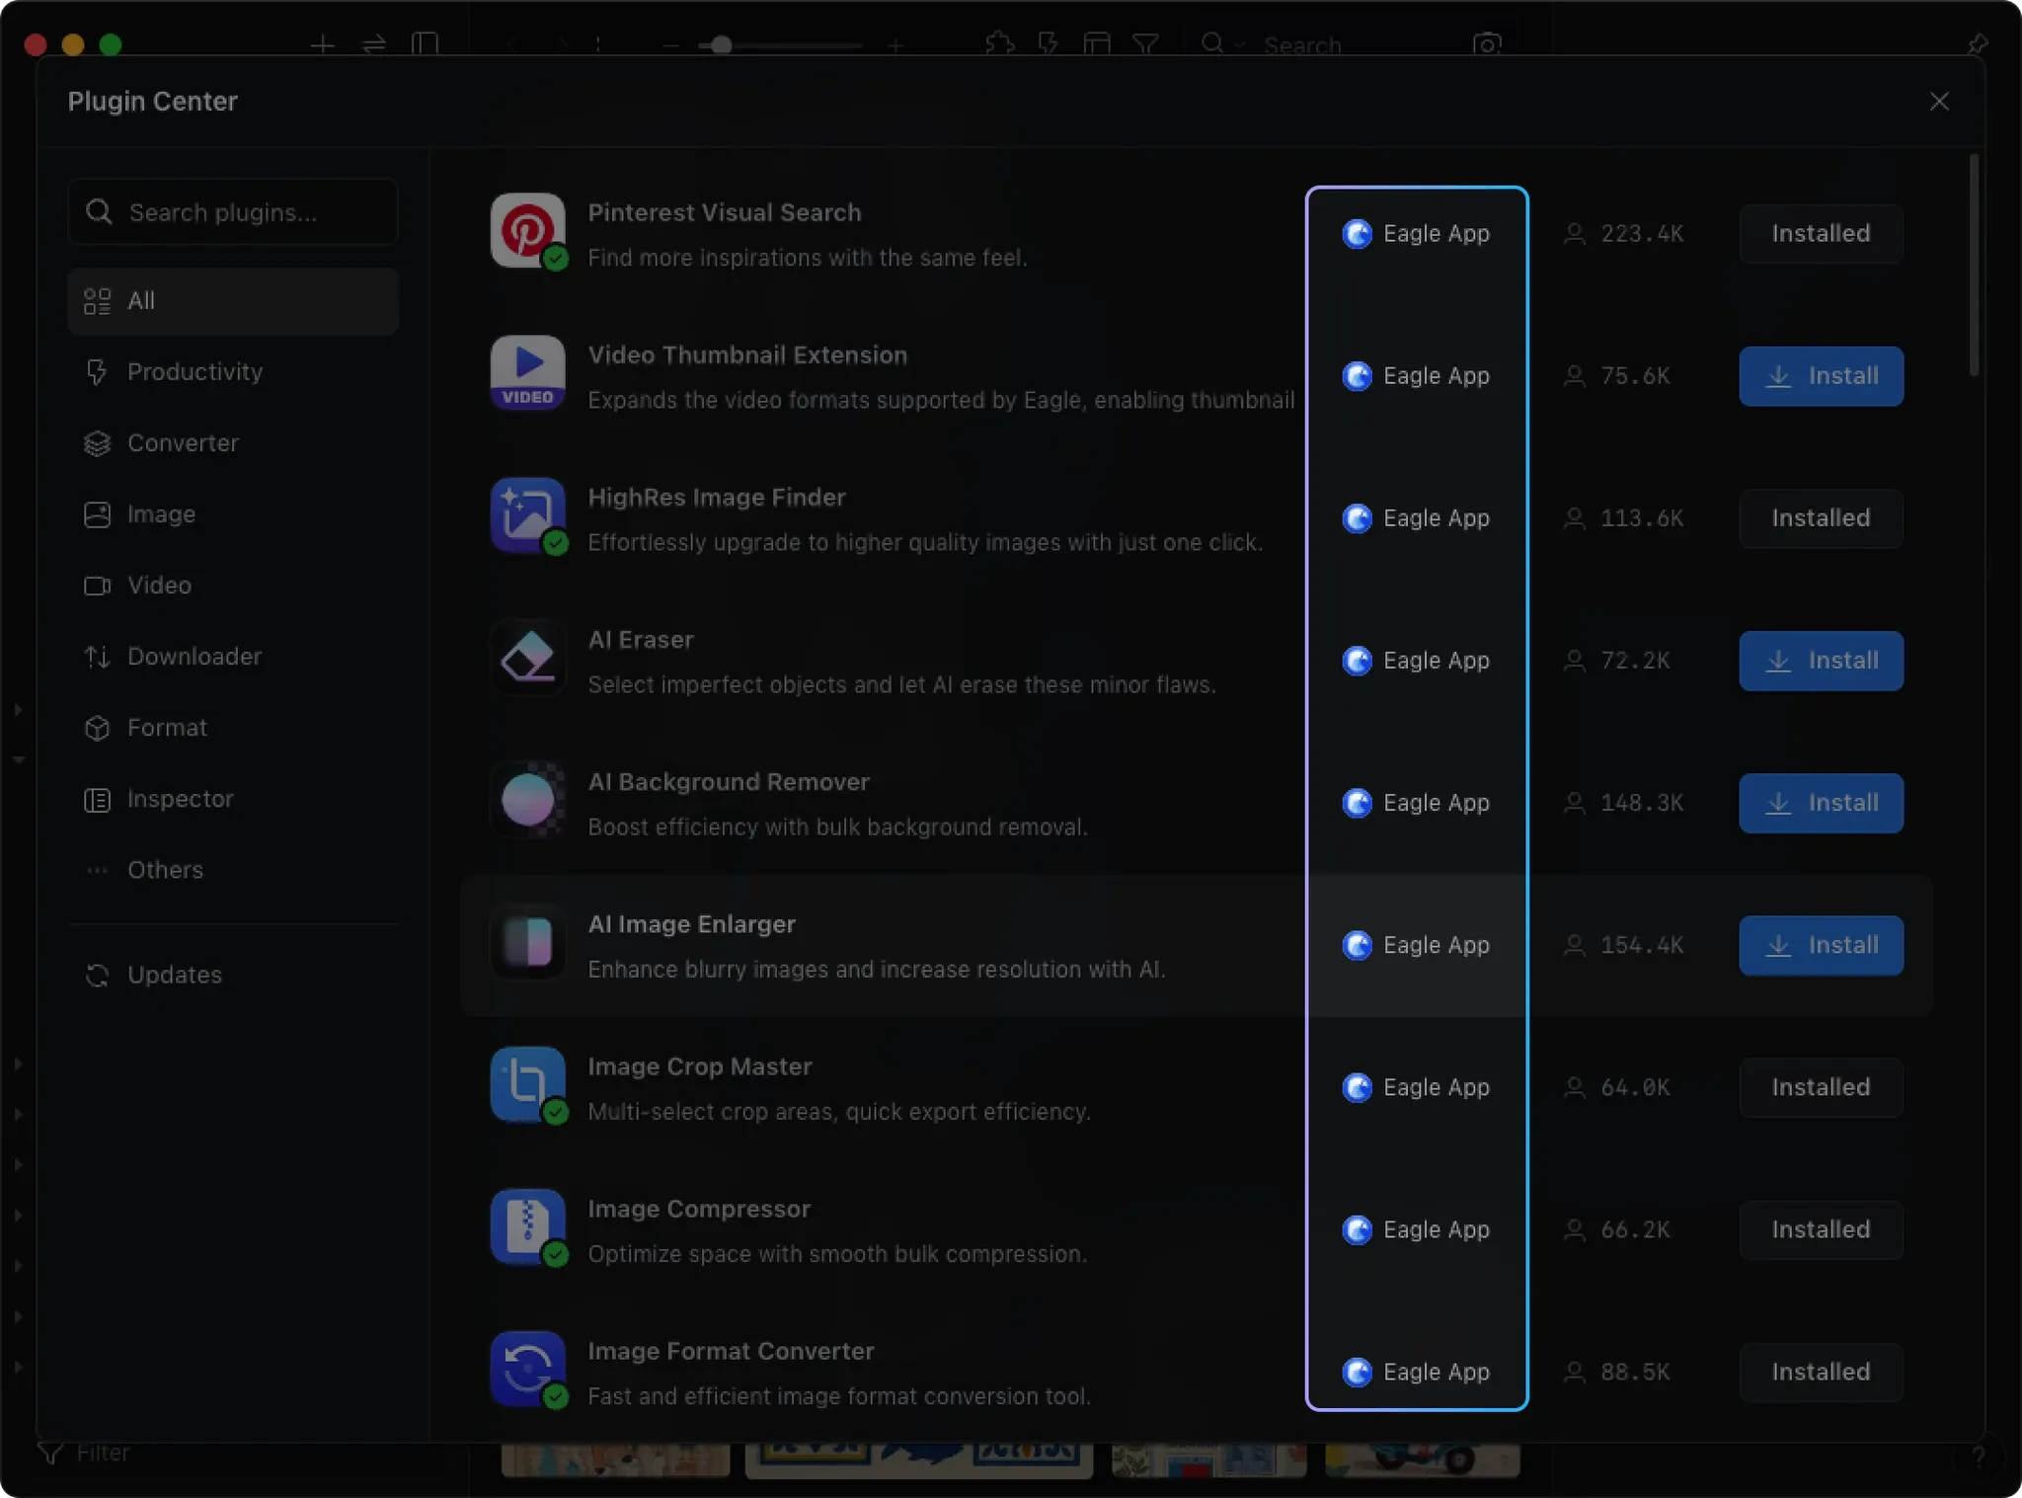Click Installed button for Pinterest Visual Search
The image size is (2022, 1498).
1821,234
